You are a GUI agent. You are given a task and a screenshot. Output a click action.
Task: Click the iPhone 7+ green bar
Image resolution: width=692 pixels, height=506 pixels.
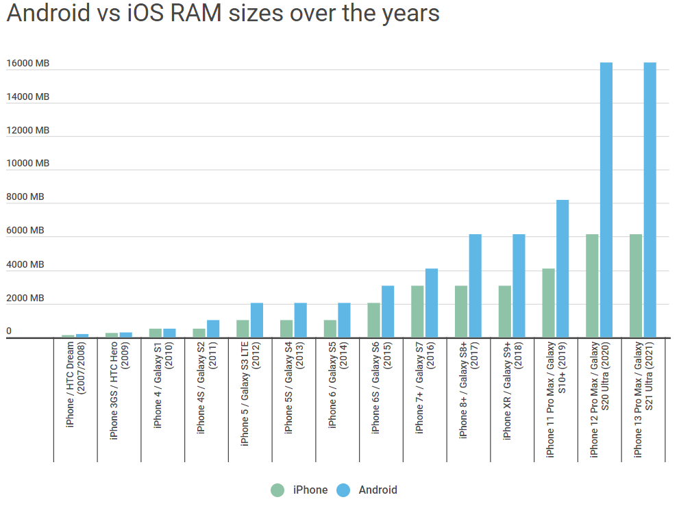tap(417, 312)
